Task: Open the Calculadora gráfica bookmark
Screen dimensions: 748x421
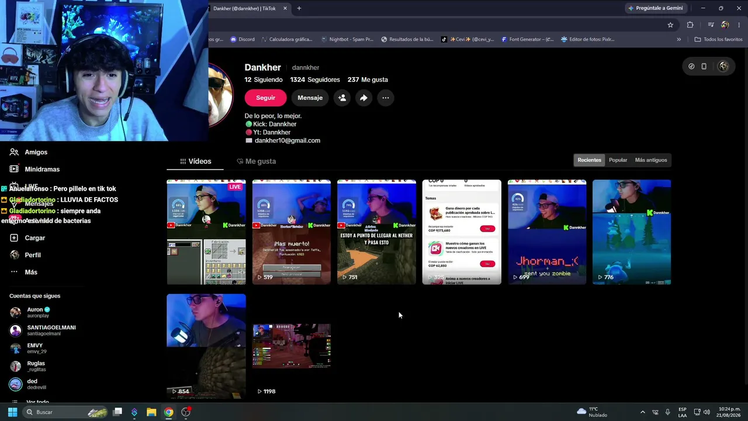Action: pos(287,39)
